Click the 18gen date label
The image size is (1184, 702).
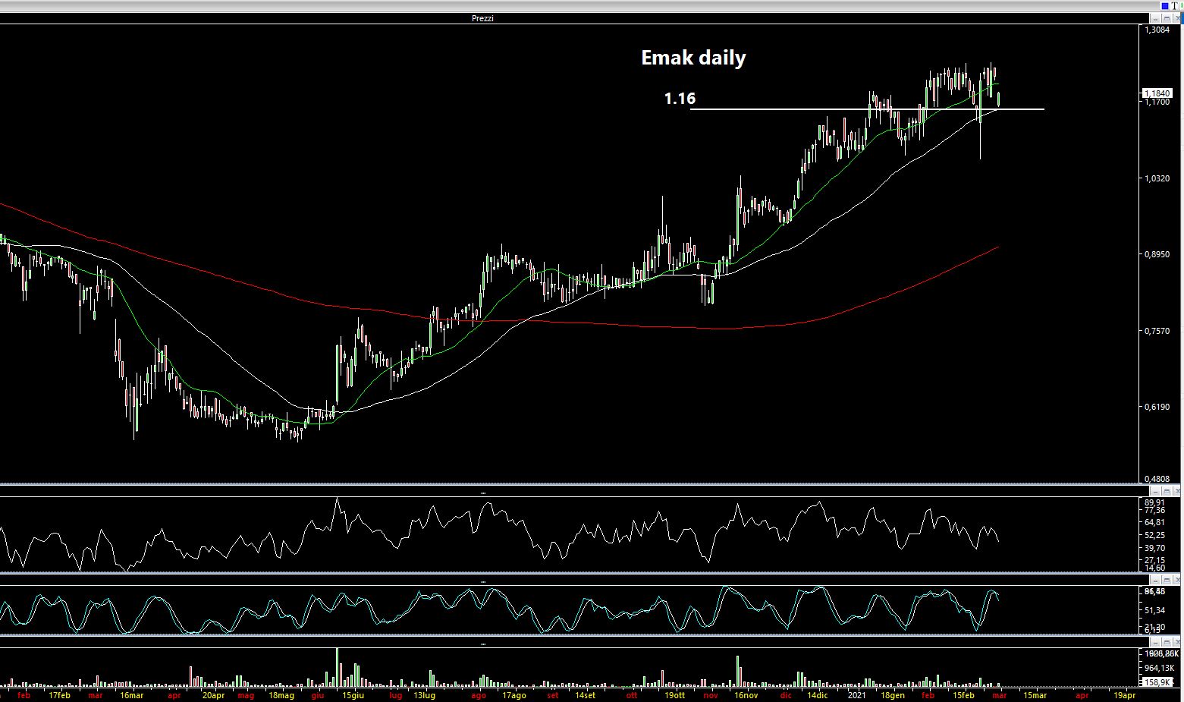tap(892, 695)
